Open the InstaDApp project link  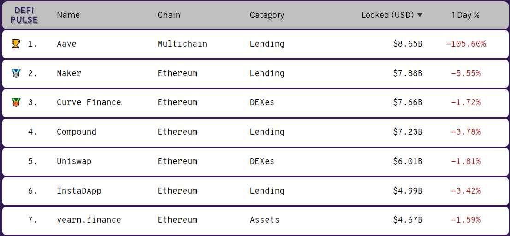[79, 190]
